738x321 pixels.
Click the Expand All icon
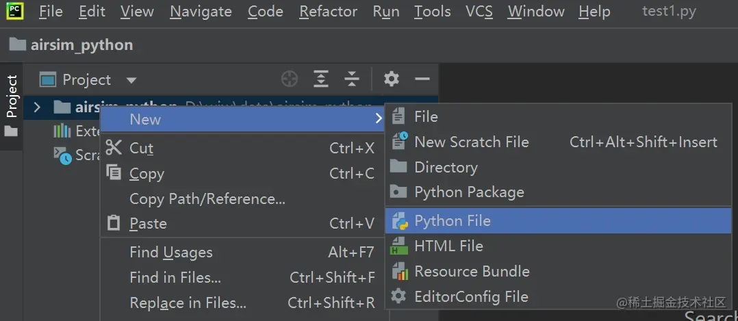321,79
